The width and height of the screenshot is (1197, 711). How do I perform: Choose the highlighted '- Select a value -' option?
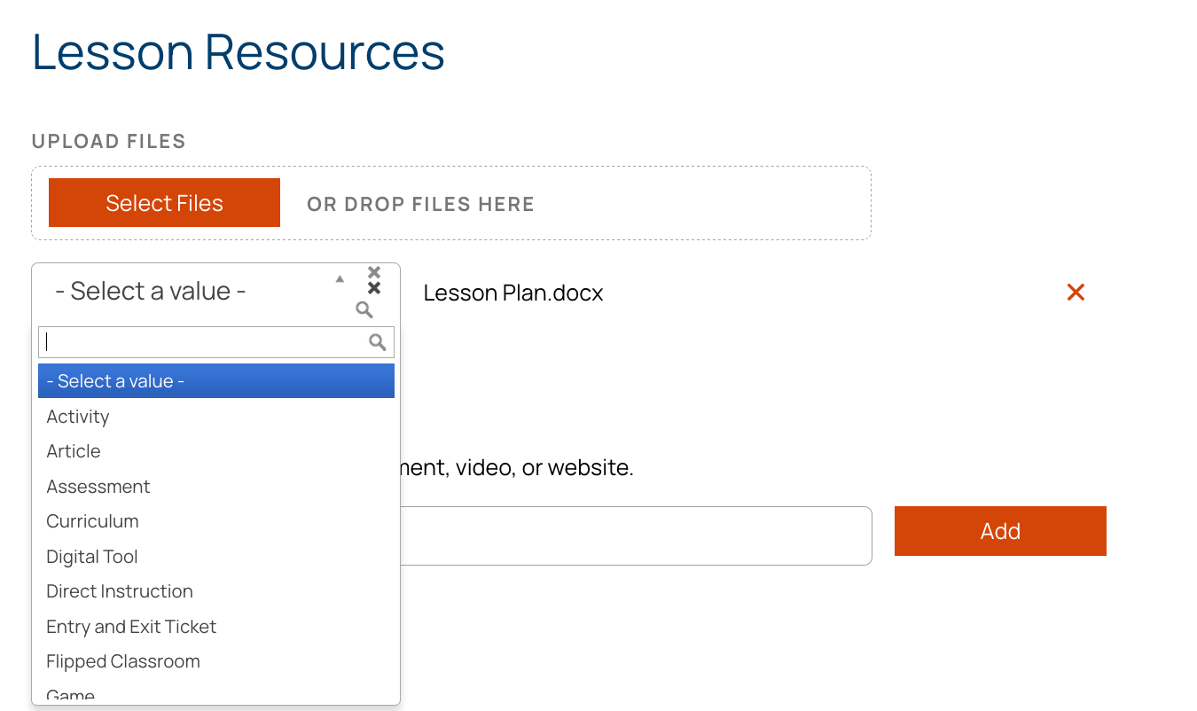click(x=215, y=381)
